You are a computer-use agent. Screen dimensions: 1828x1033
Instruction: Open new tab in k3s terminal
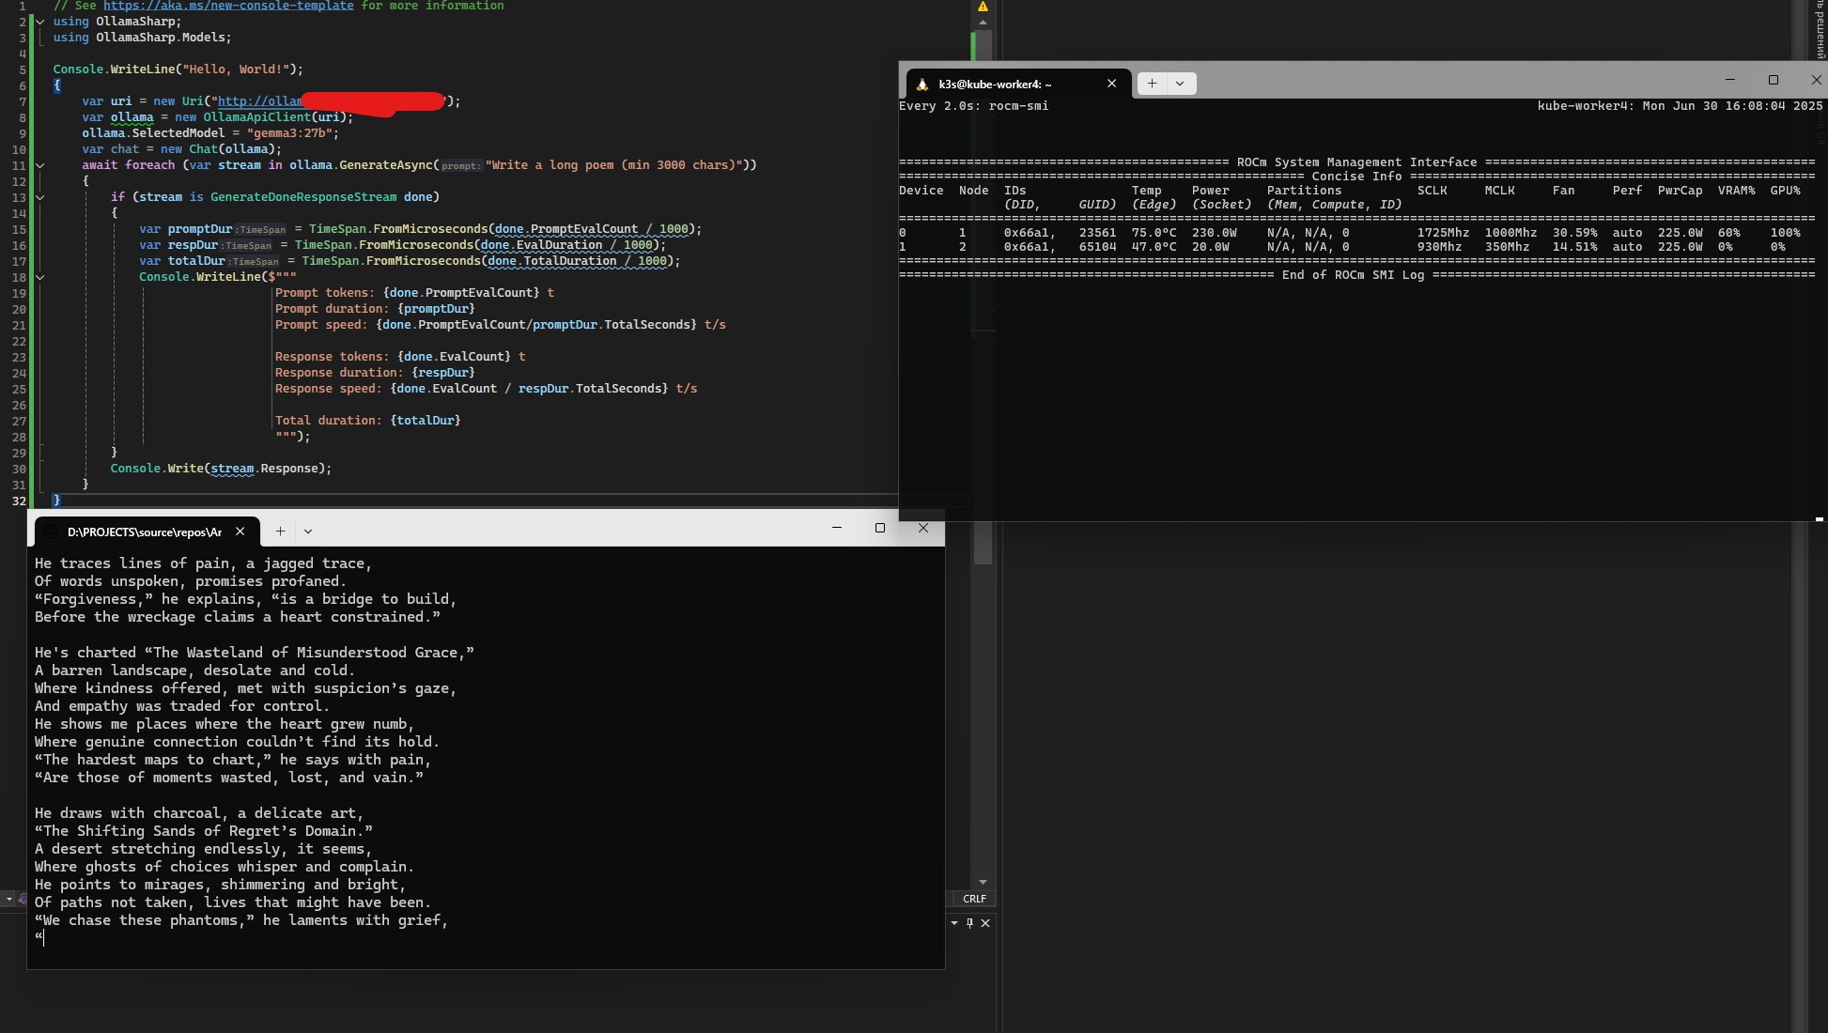[1152, 84]
